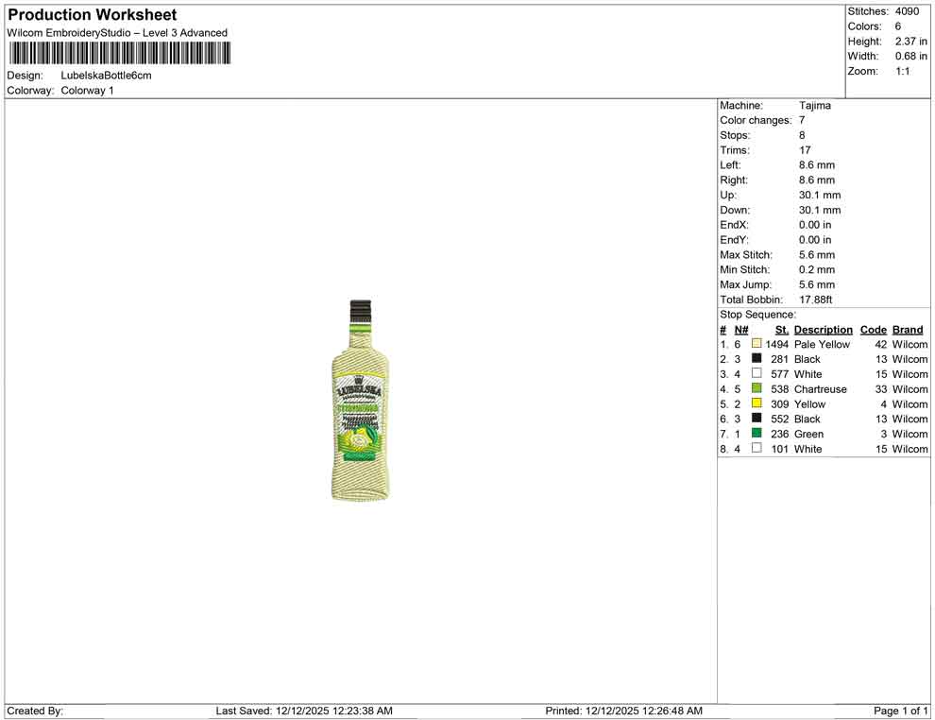Collapse the Stop Sequence section
The image size is (935, 720).
point(757,314)
